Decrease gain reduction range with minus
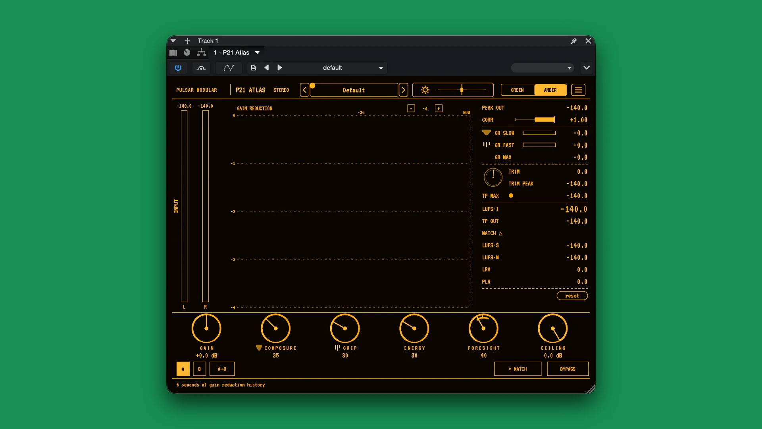The height and width of the screenshot is (429, 762). click(x=411, y=108)
